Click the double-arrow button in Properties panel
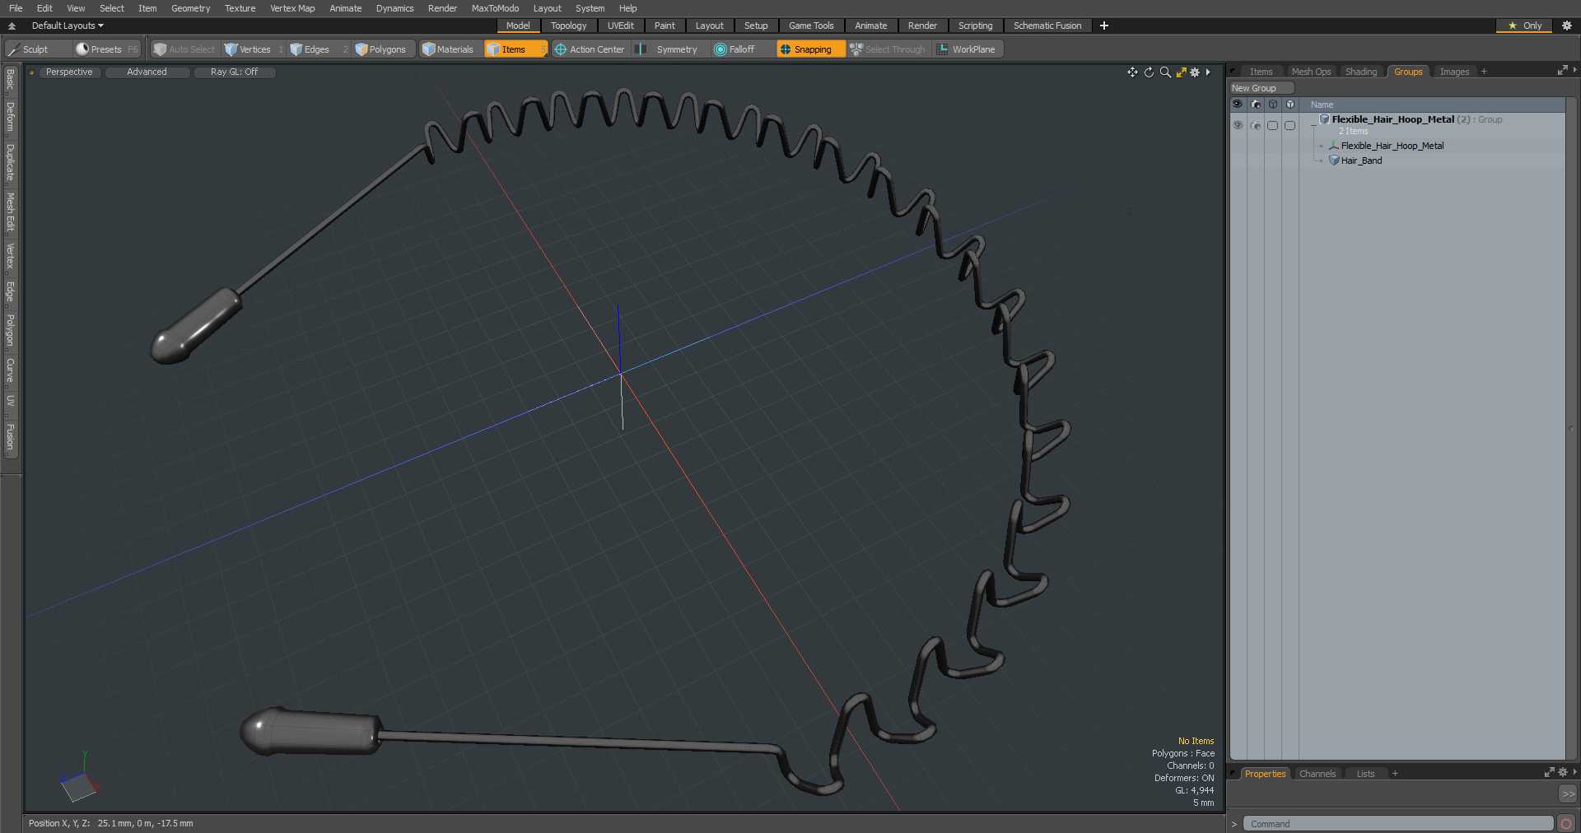Viewport: 1581px width, 833px height. (1568, 794)
